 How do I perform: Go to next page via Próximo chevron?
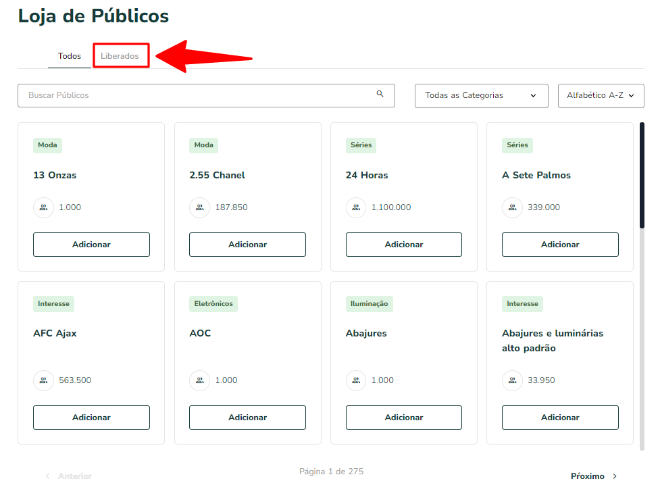point(615,476)
